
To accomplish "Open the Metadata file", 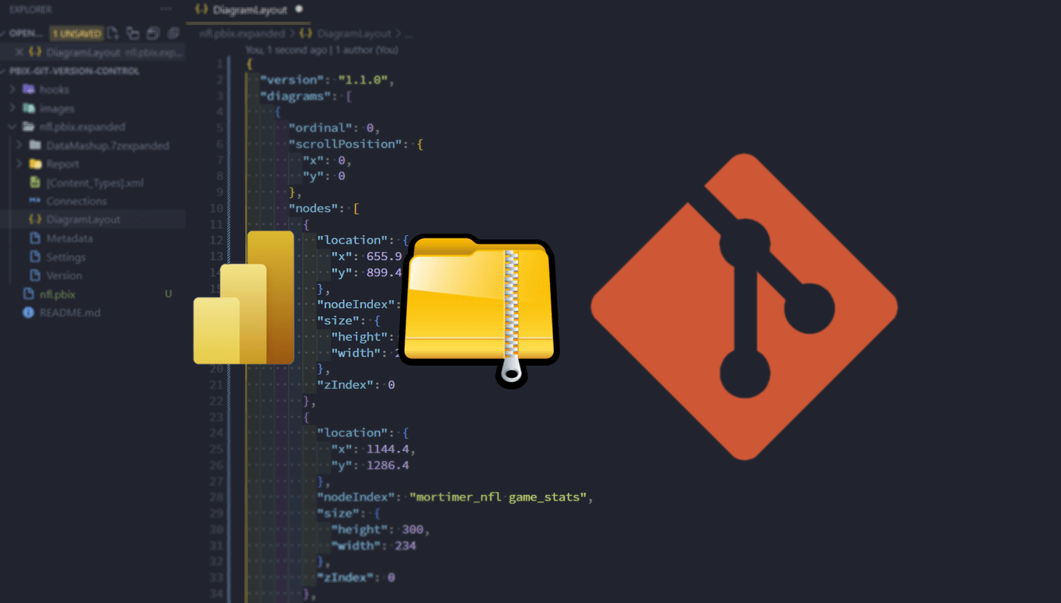I will 69,238.
